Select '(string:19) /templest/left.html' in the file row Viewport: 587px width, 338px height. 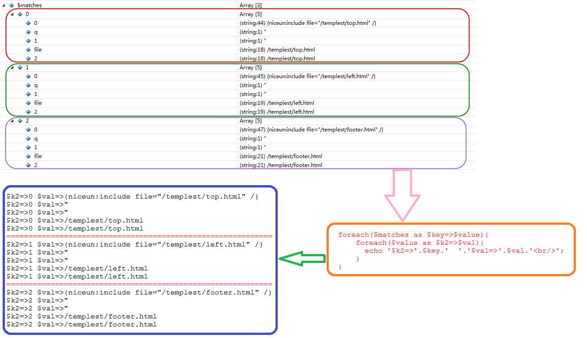coord(277,103)
